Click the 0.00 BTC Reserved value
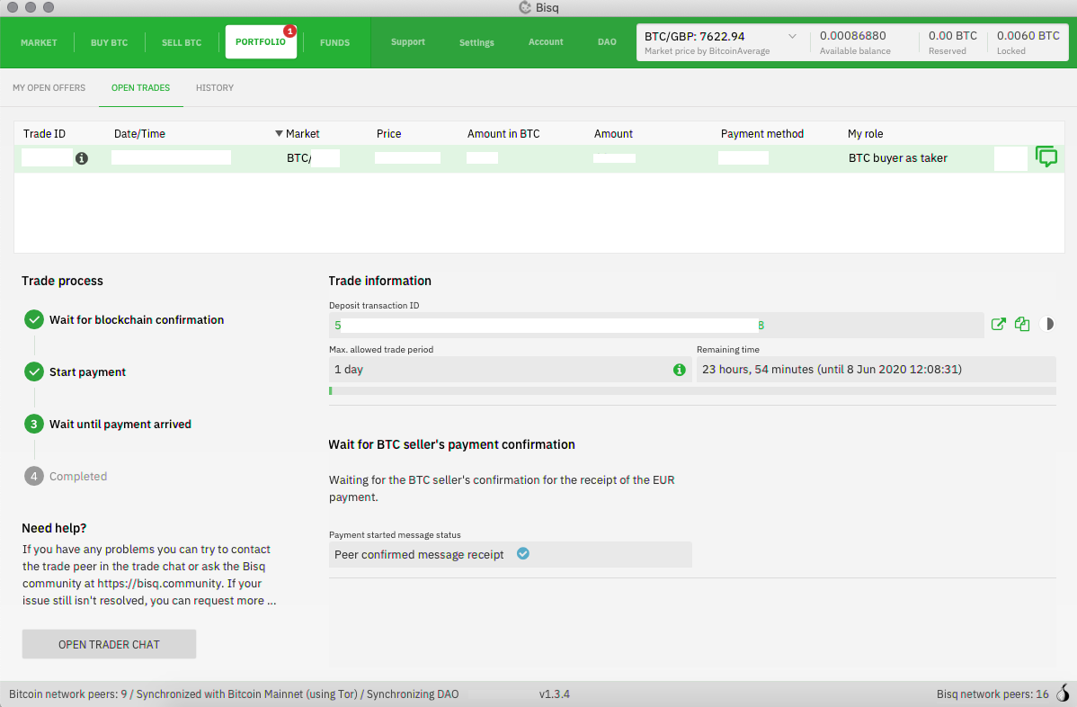 pos(953,36)
